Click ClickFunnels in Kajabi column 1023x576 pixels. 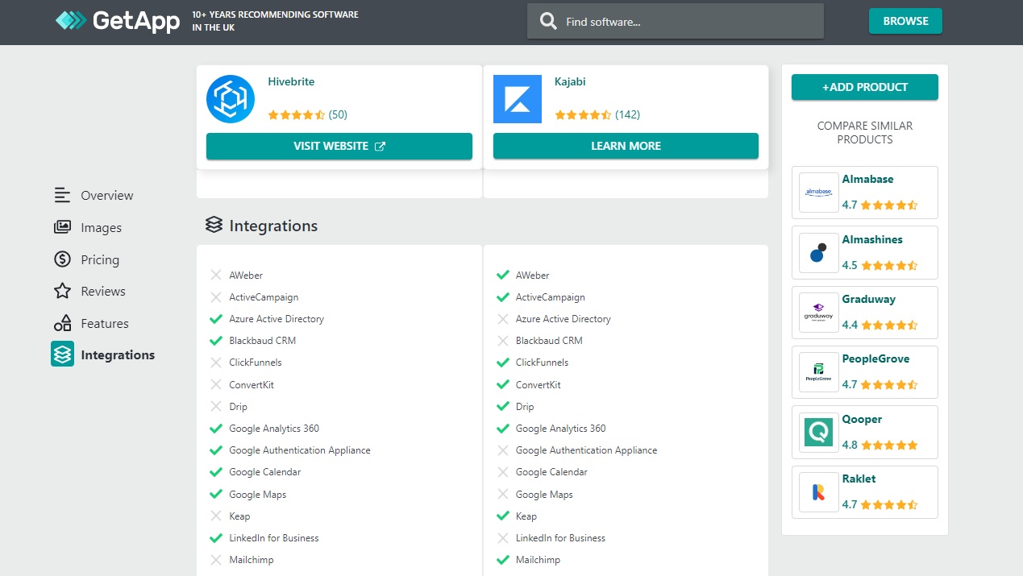click(x=542, y=363)
